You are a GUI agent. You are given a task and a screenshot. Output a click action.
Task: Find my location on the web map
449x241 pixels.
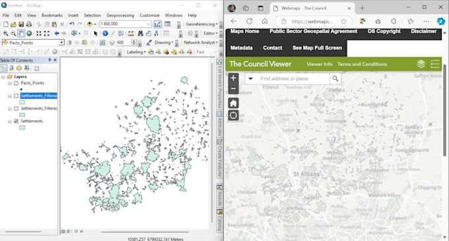233,115
